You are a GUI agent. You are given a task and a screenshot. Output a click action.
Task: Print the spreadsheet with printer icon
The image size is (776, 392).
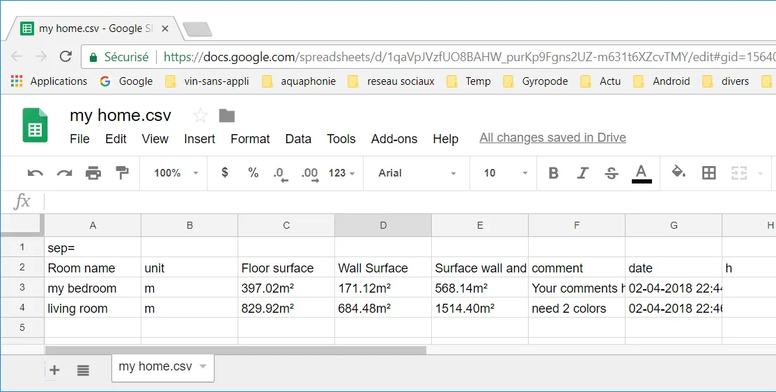[93, 173]
